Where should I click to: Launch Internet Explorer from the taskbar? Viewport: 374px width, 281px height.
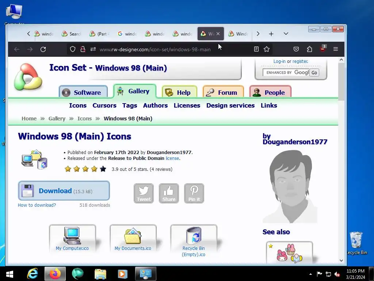pos(33,274)
